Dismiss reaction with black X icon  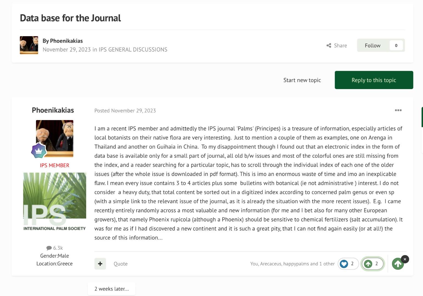(x=405, y=259)
